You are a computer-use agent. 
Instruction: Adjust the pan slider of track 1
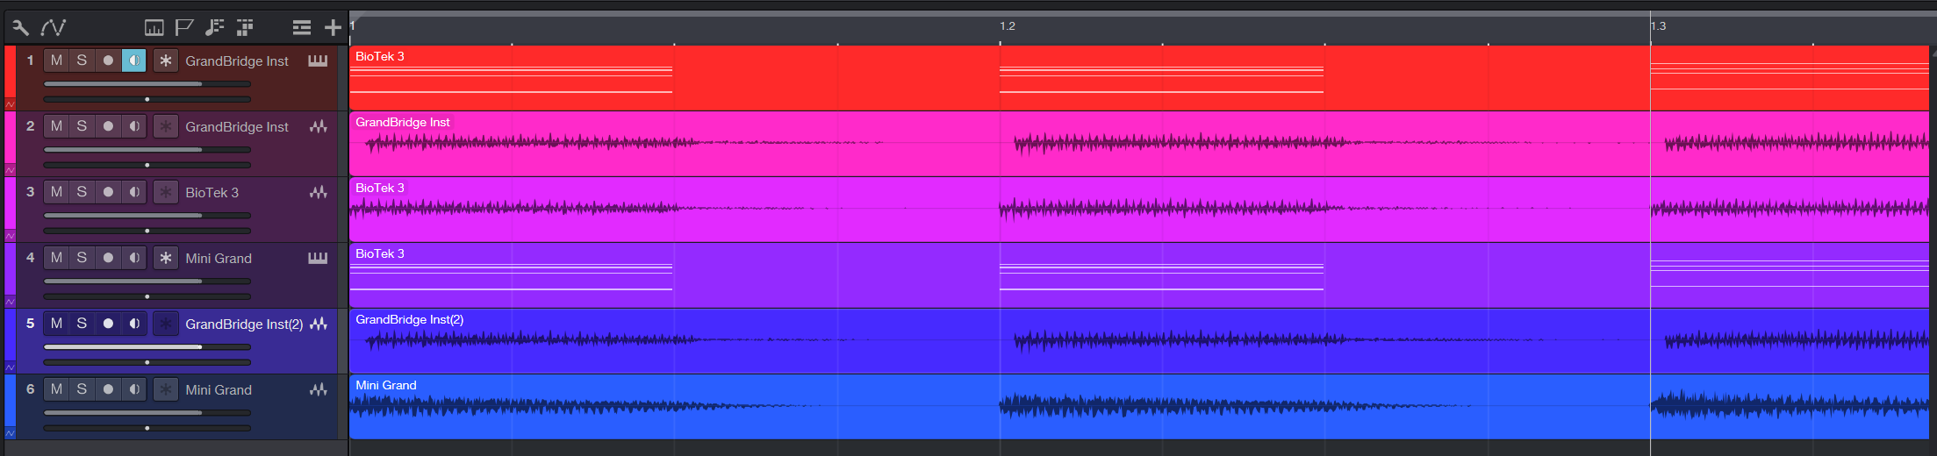tap(147, 99)
